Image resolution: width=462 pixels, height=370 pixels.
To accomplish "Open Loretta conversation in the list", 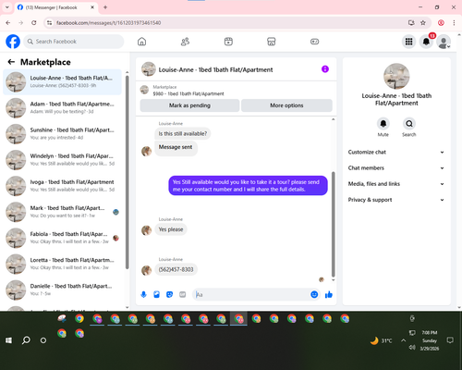I will tap(62, 264).
